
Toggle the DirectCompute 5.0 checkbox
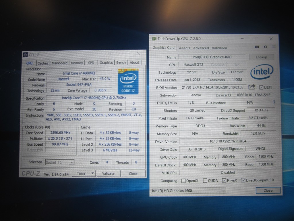tap(243, 180)
